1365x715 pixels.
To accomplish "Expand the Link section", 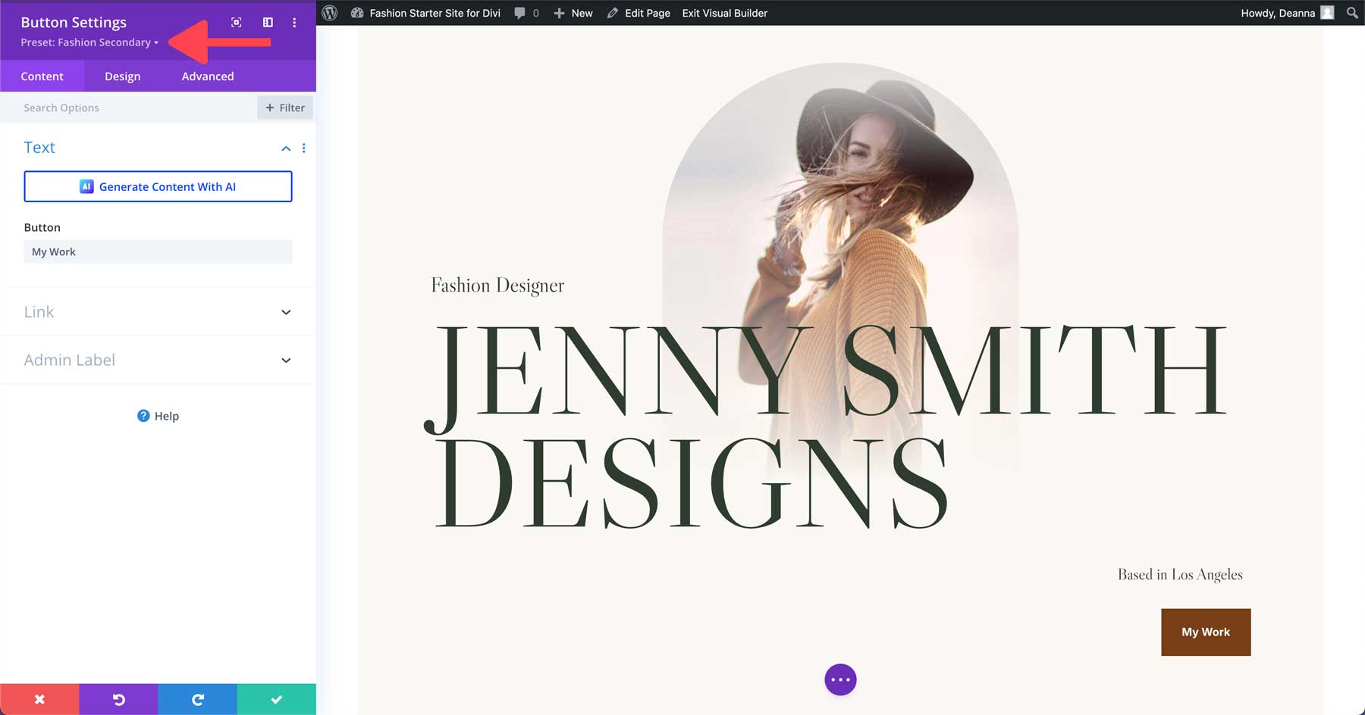I will [157, 311].
